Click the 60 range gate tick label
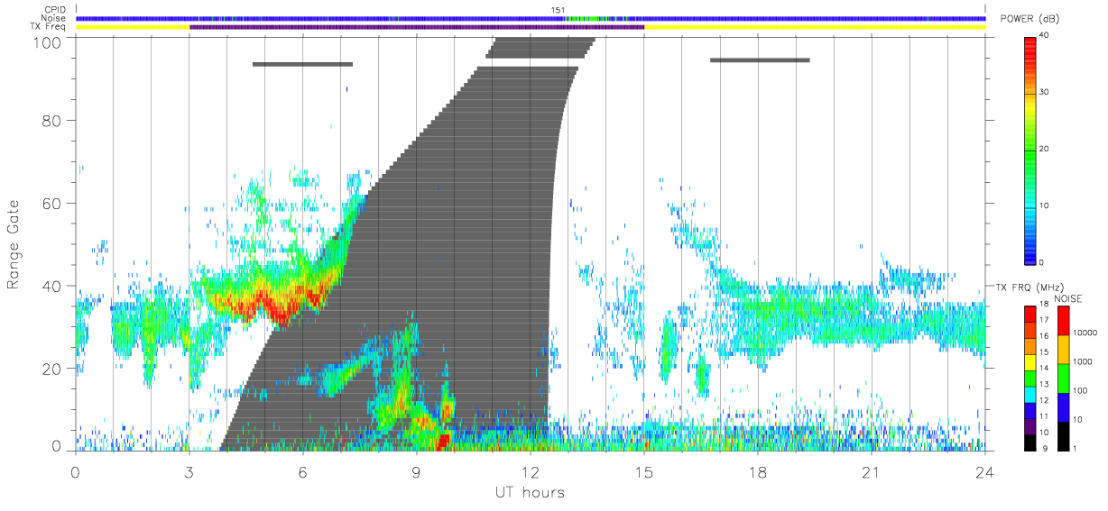Viewport: 1108px width, 511px height. click(51, 203)
